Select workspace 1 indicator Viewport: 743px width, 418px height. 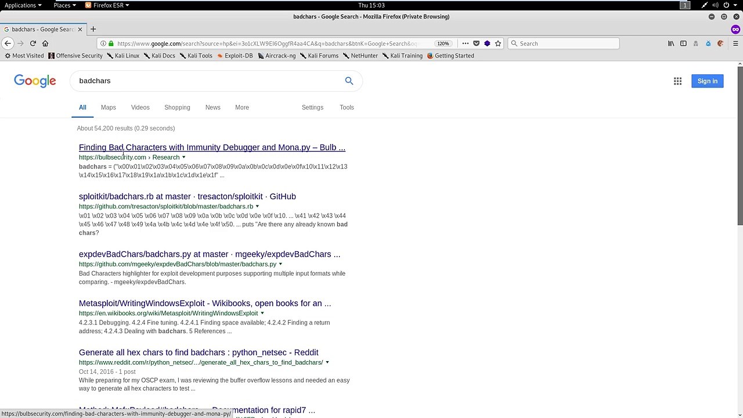coord(685,5)
